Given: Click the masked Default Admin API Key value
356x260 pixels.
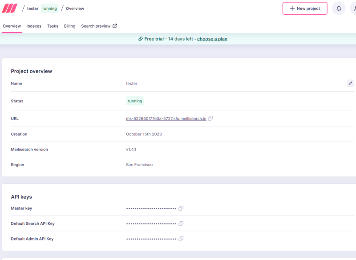Looking at the screenshot, I should 151,239.
